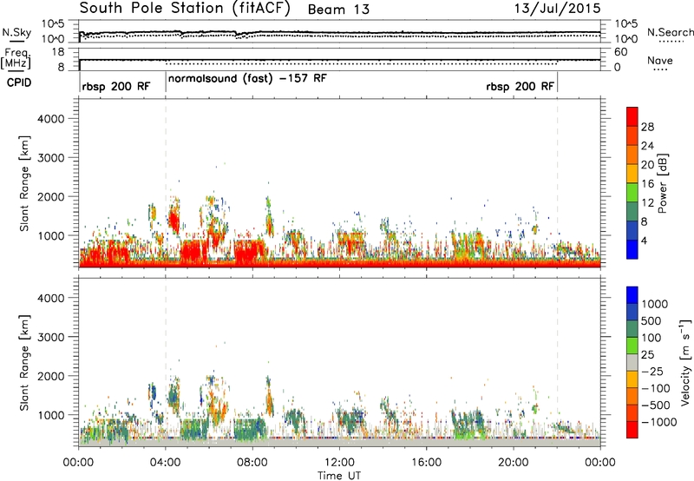
Task: Click the 'Nave' legend label
Action: click(x=659, y=61)
